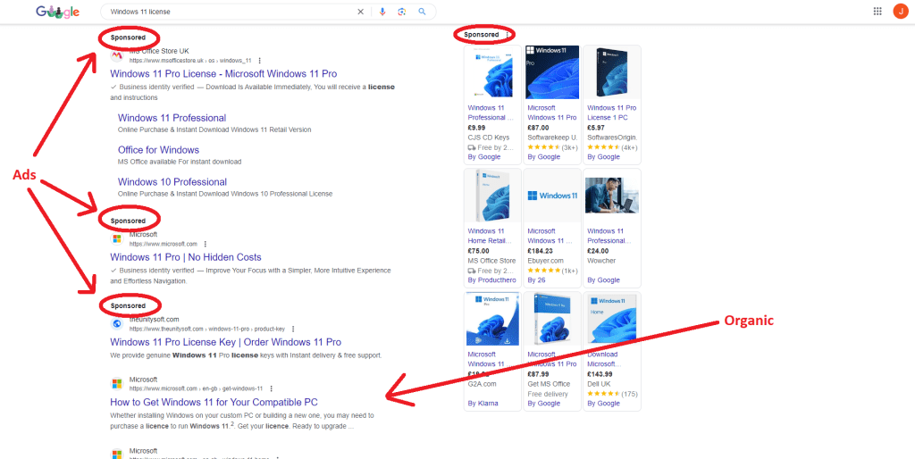Image resolution: width=915 pixels, height=459 pixels.
Task: Click CJS CD Keys product image
Action: [x=492, y=72]
